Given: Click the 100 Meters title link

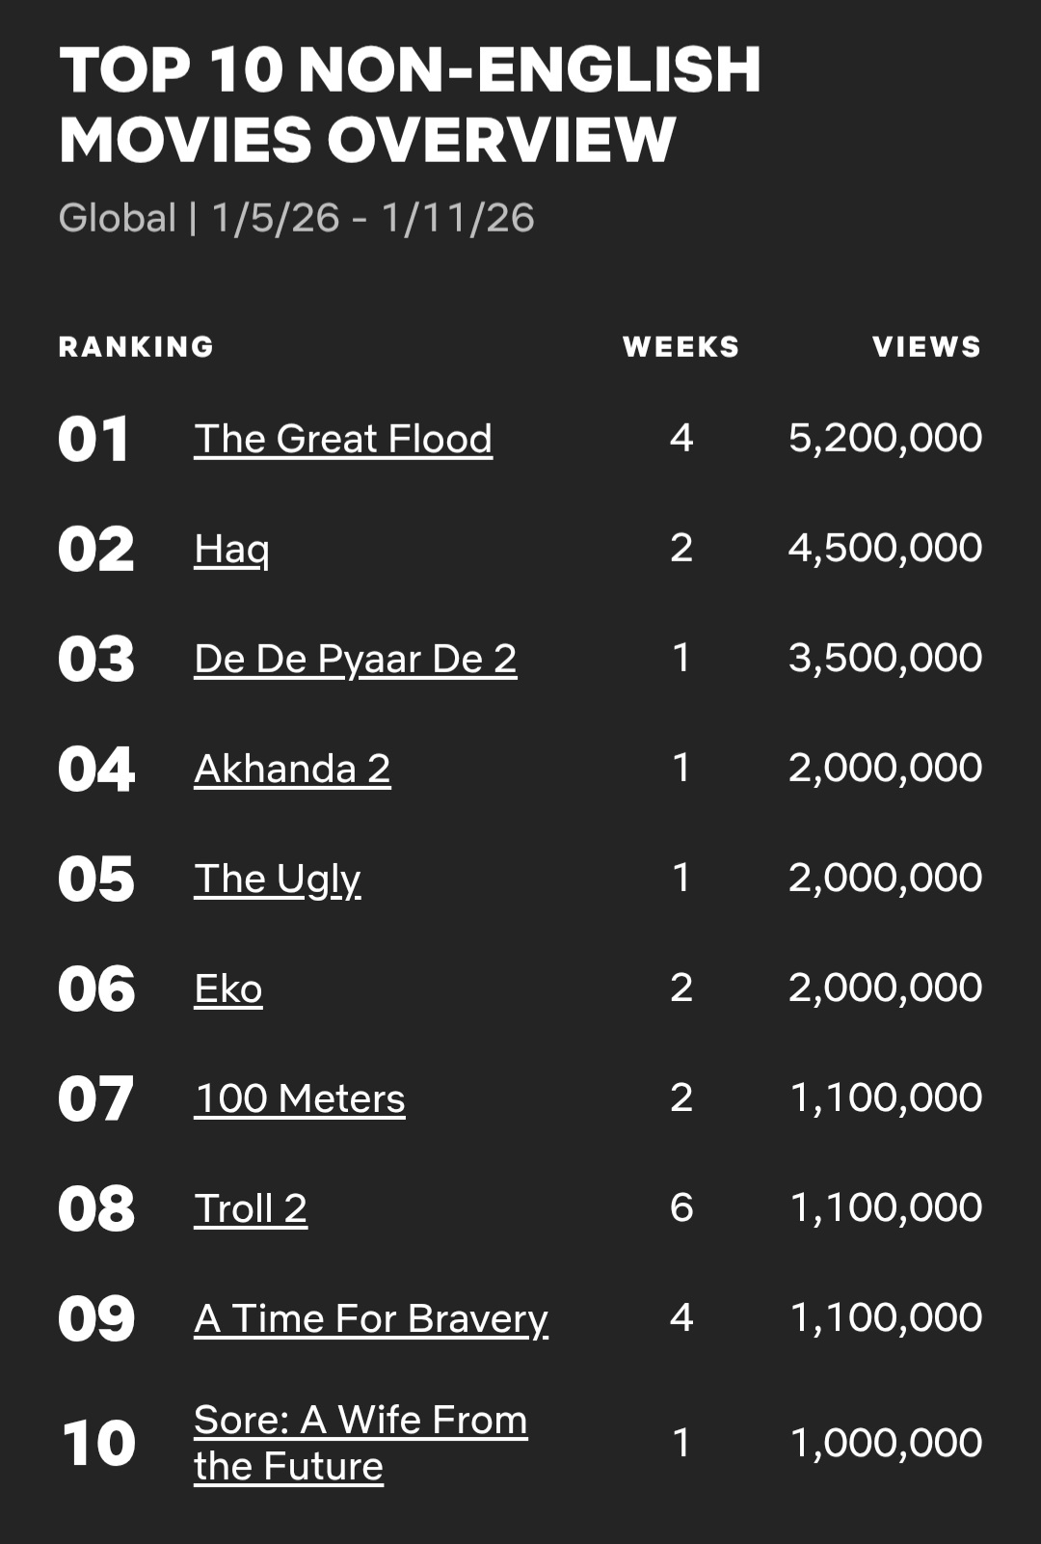Looking at the screenshot, I should click(300, 1098).
